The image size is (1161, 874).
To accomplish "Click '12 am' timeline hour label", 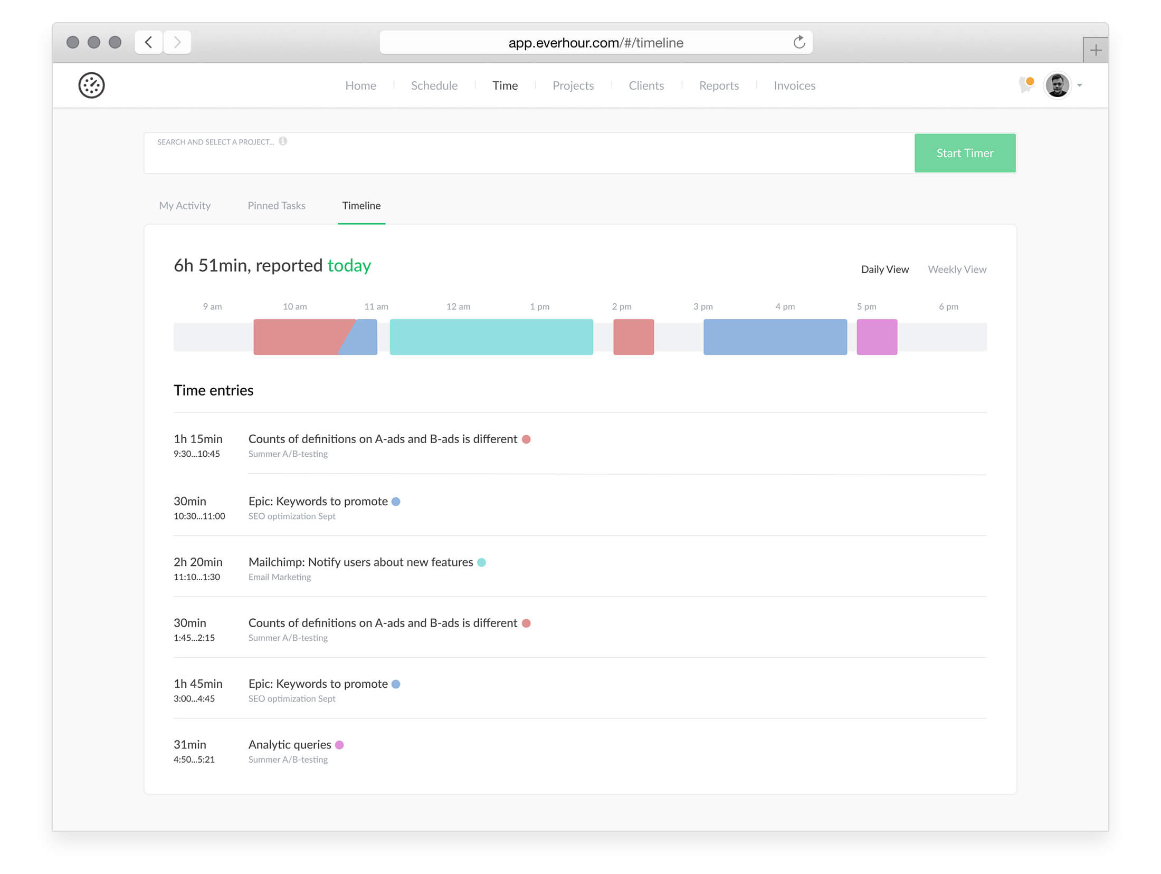I will pos(458,306).
